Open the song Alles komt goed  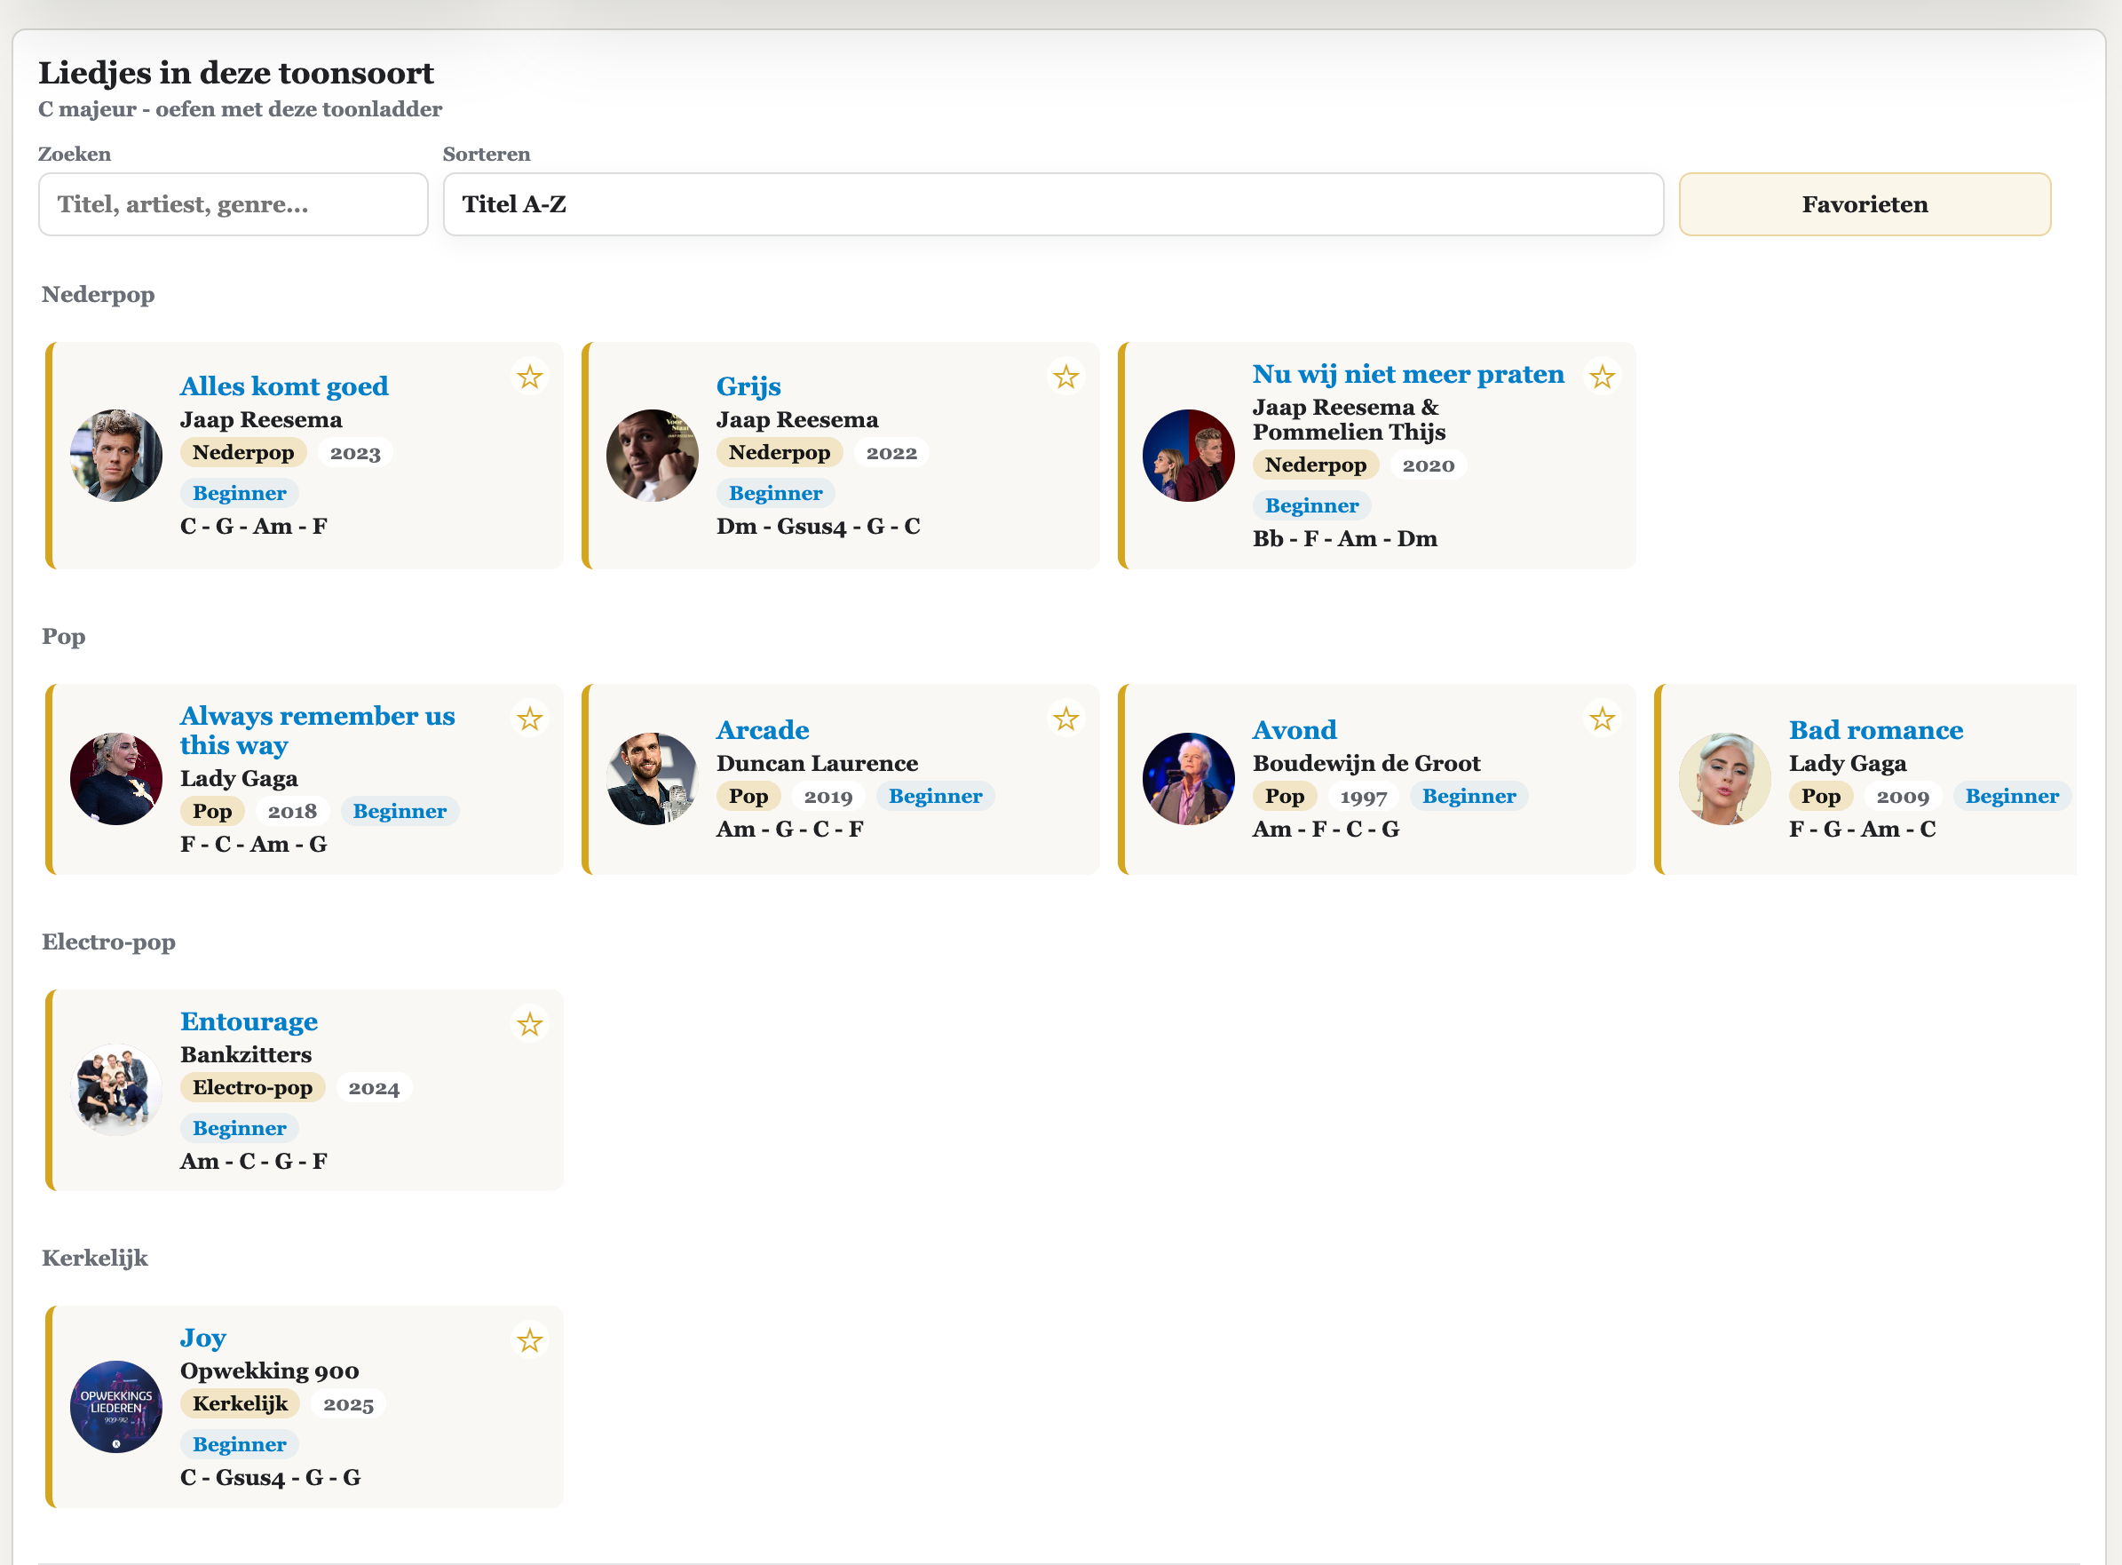click(x=284, y=385)
